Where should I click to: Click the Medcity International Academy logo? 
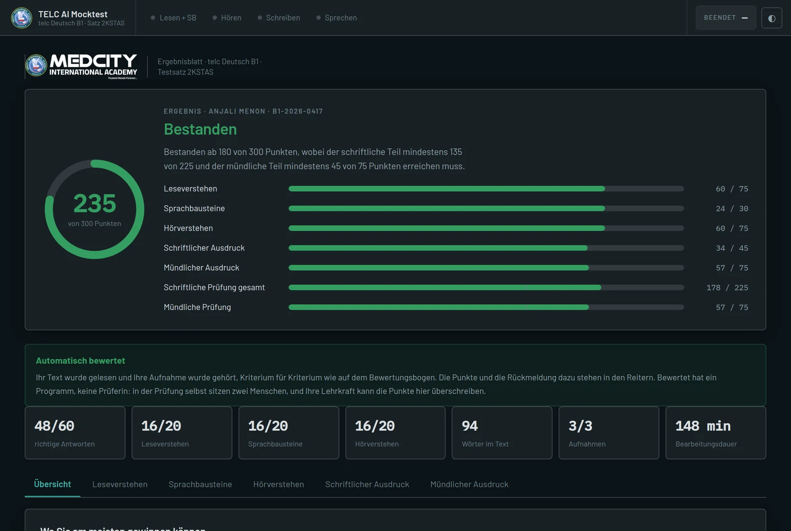pos(82,66)
